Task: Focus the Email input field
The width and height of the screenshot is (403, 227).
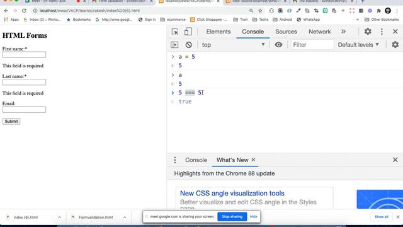Action: pyautogui.click(x=24, y=109)
